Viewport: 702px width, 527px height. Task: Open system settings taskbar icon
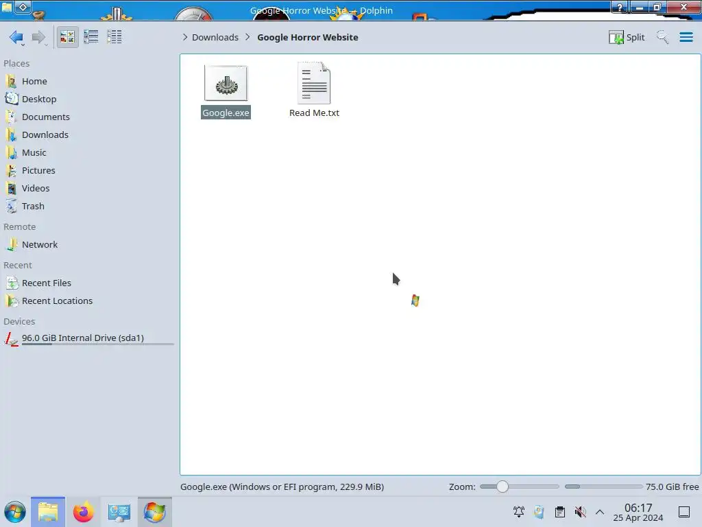pyautogui.click(x=119, y=512)
